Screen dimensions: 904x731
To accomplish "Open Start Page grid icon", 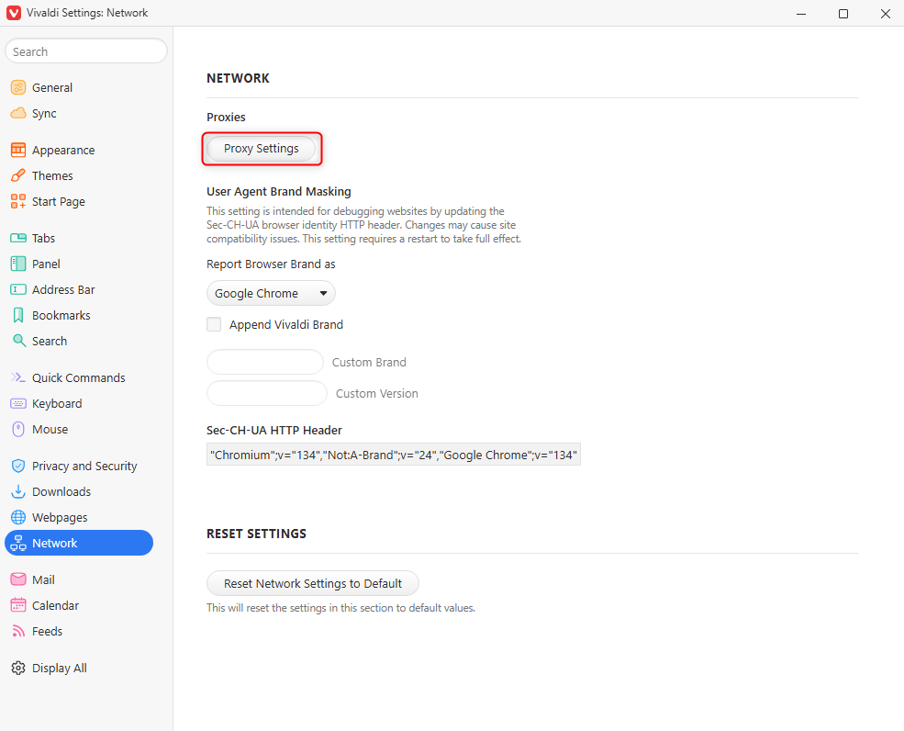I will pos(18,201).
